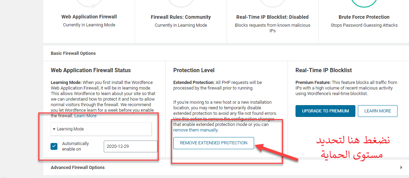Select the Web Application Firewall summary title
Screen dimensions: 409x178
tap(89, 17)
